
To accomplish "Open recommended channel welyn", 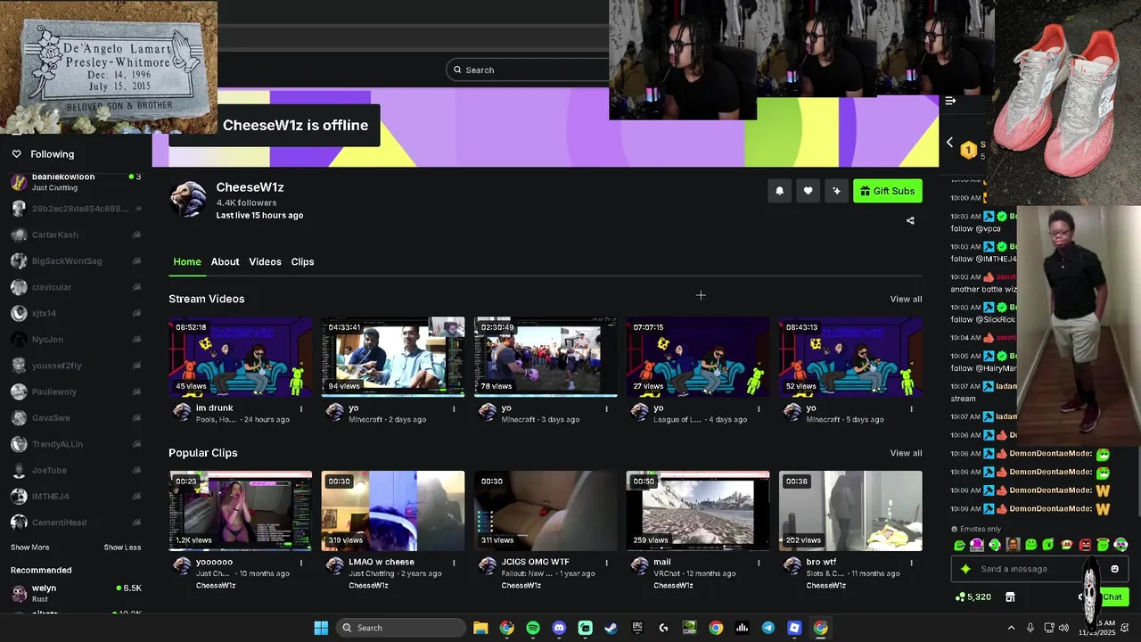I will (76, 593).
